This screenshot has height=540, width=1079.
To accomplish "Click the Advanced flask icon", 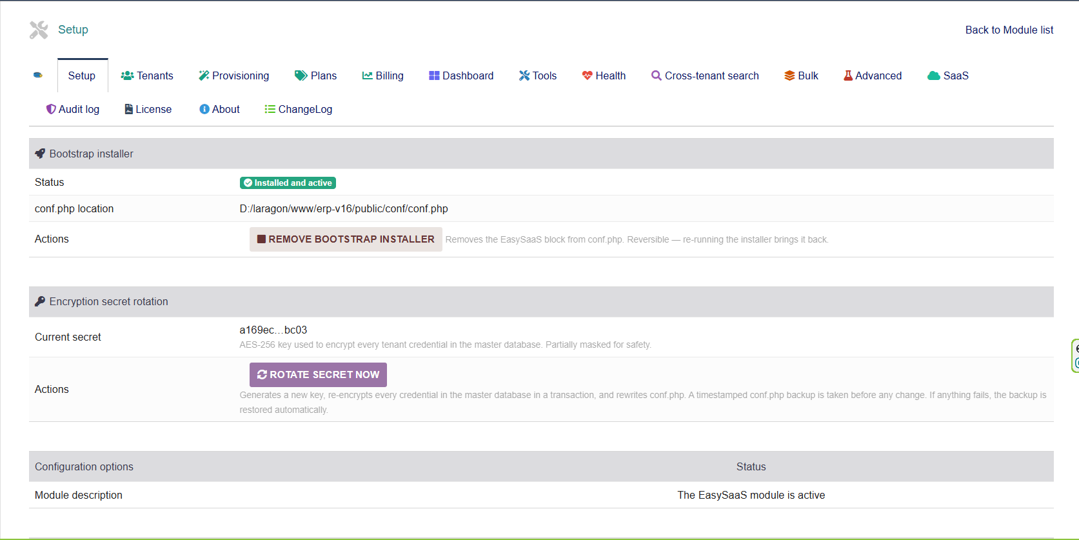I will (848, 75).
